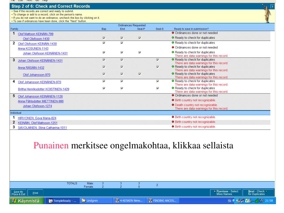Uncheck Seal-P box for Olof Johansson-970

(x=140, y=74)
